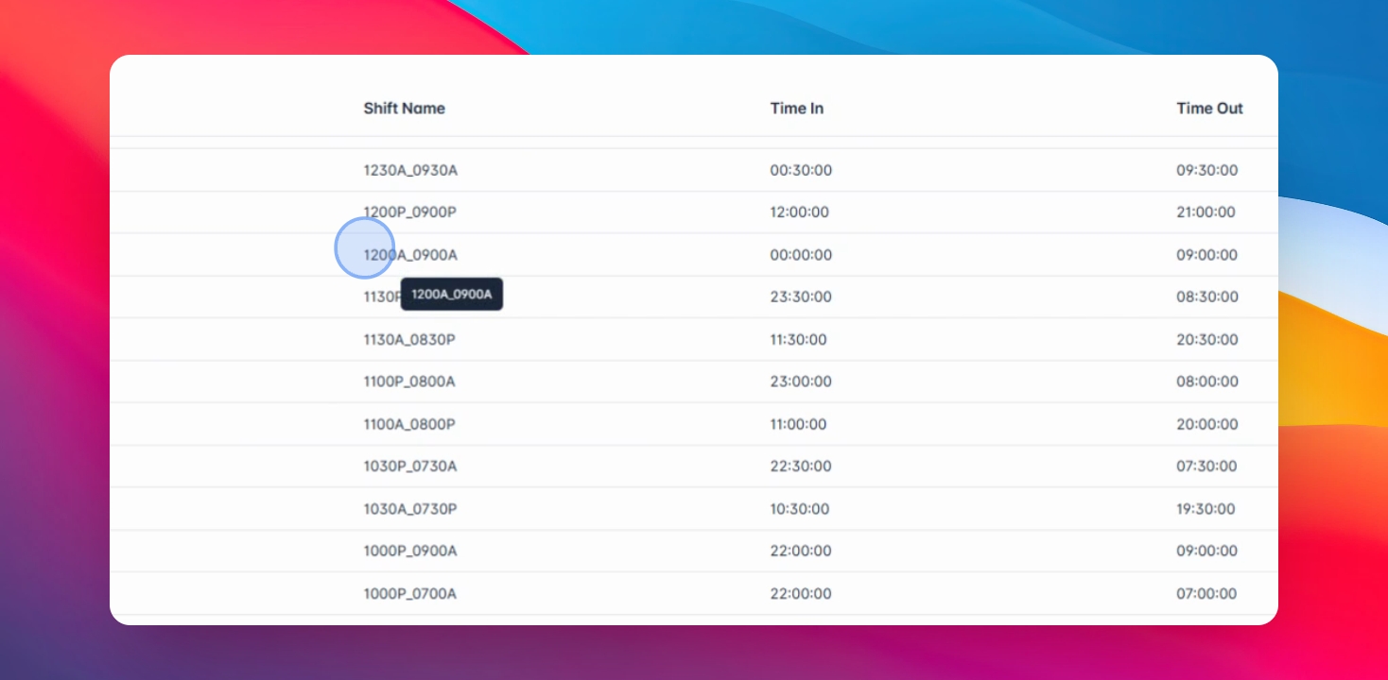The image size is (1388, 680).
Task: Click the 10:30:00 Time In value
Action: pyautogui.click(x=799, y=509)
